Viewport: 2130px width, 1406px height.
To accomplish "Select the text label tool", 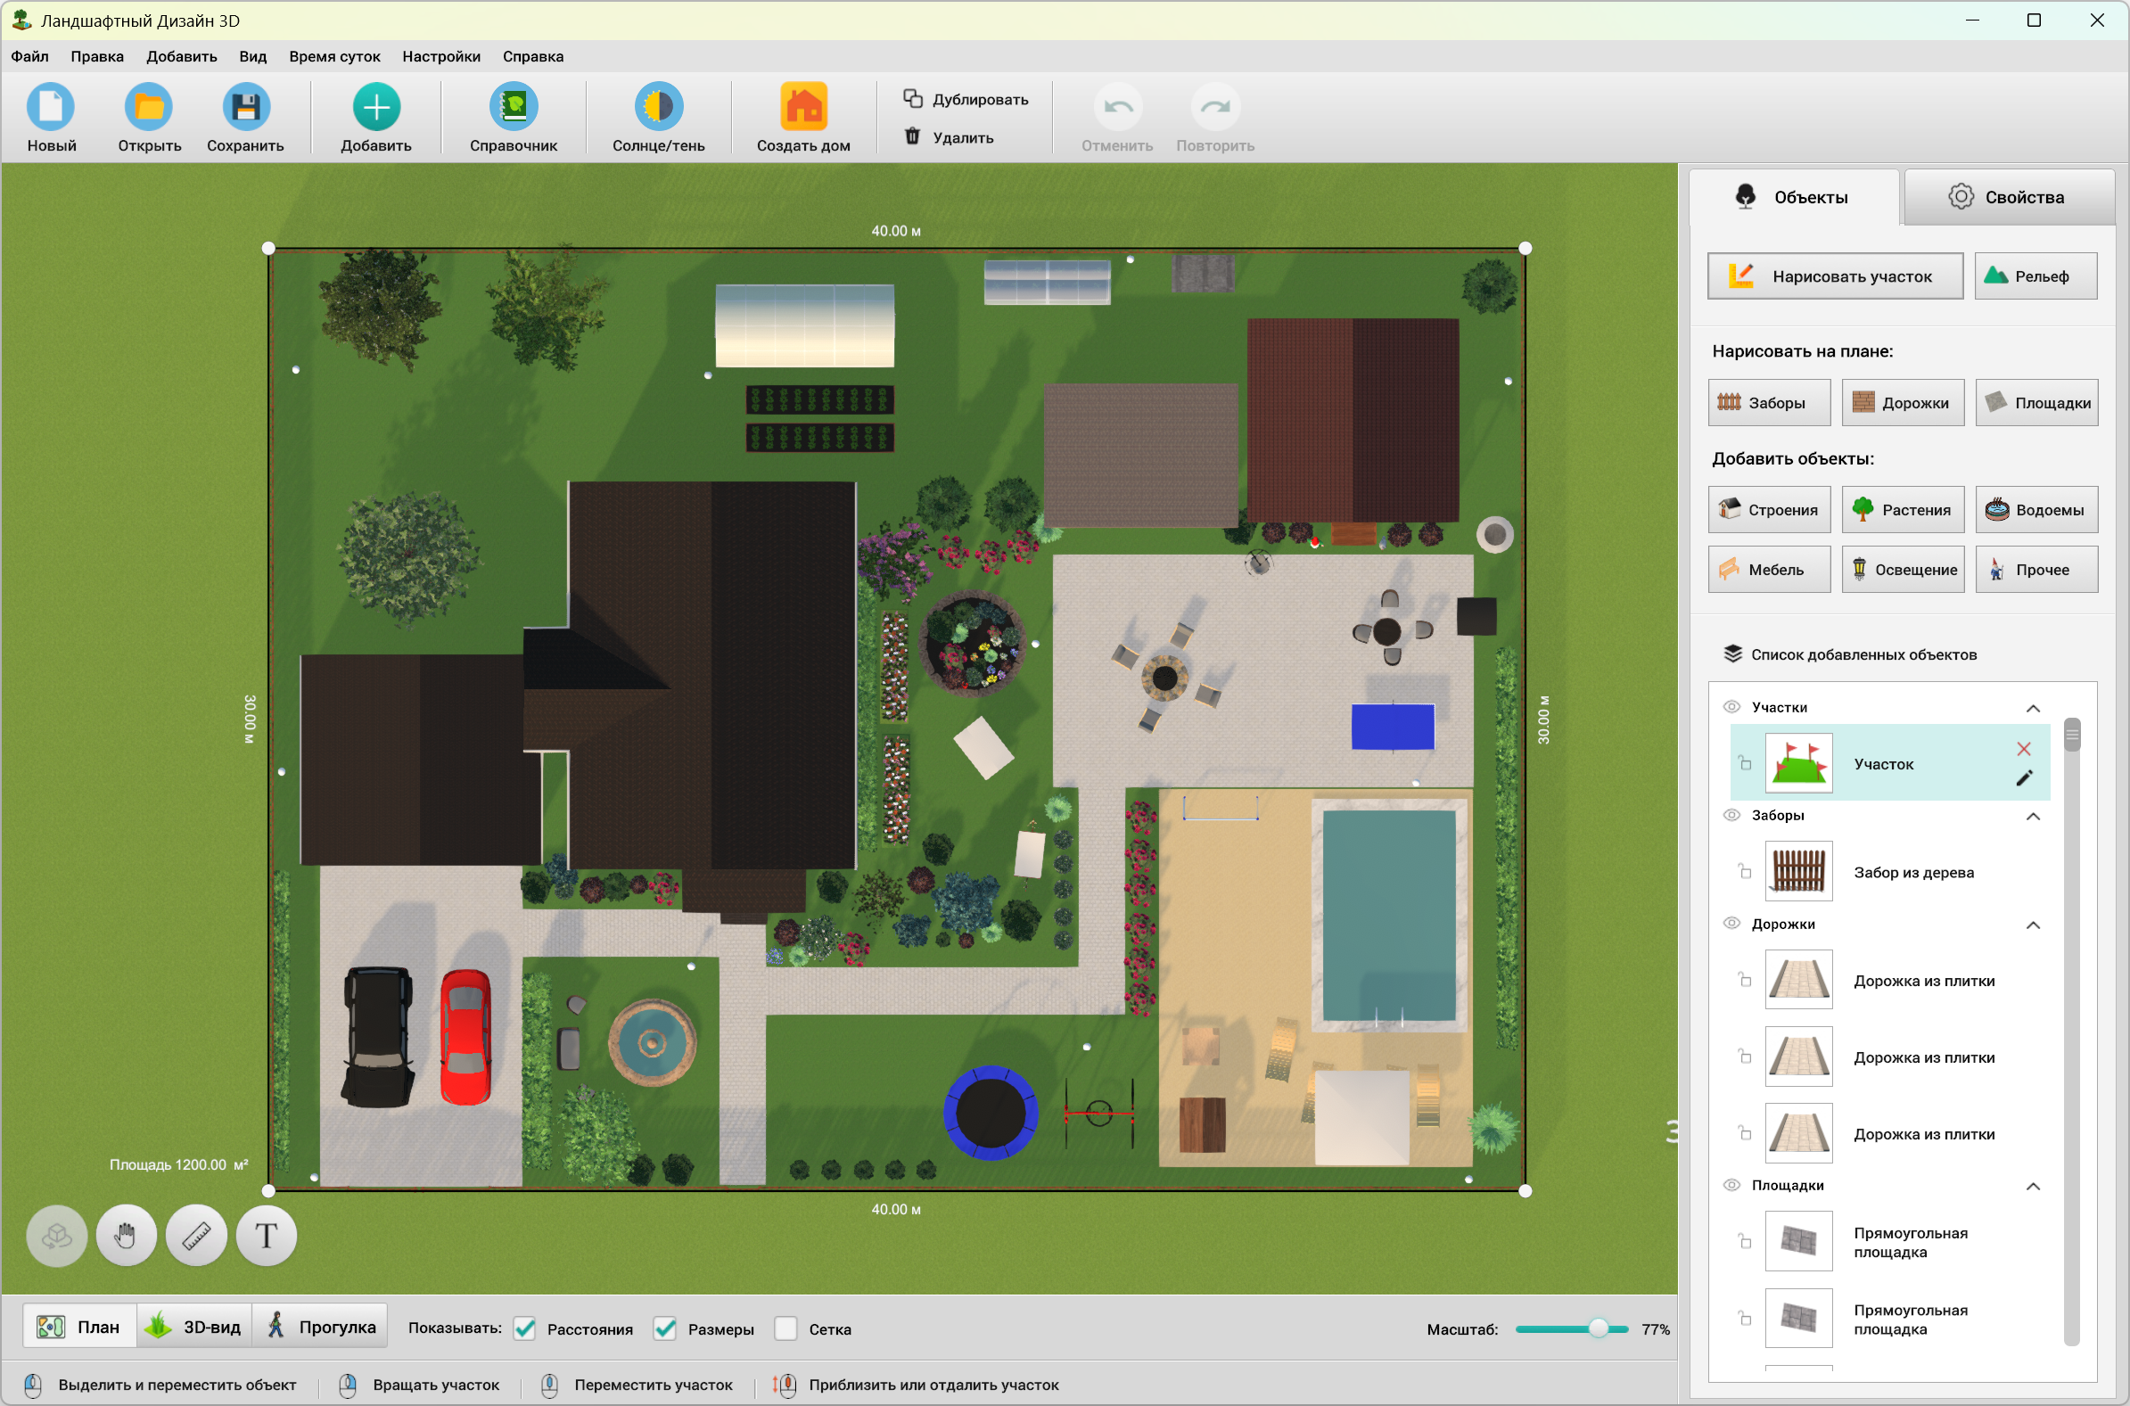I will (x=267, y=1236).
